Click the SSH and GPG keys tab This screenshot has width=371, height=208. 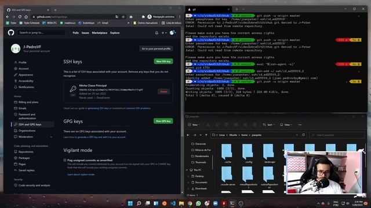coord(28,10)
